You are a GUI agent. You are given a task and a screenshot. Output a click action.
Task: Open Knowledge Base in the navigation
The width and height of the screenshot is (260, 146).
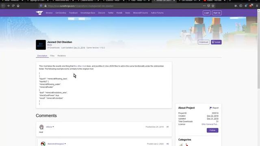tap(88, 13)
